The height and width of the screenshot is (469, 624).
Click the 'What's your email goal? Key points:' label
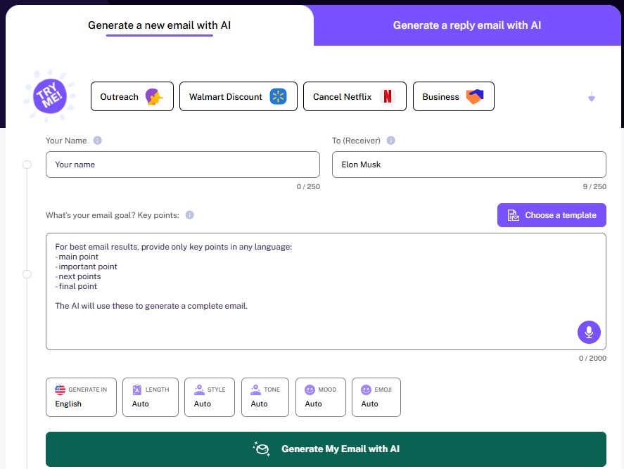pos(113,215)
